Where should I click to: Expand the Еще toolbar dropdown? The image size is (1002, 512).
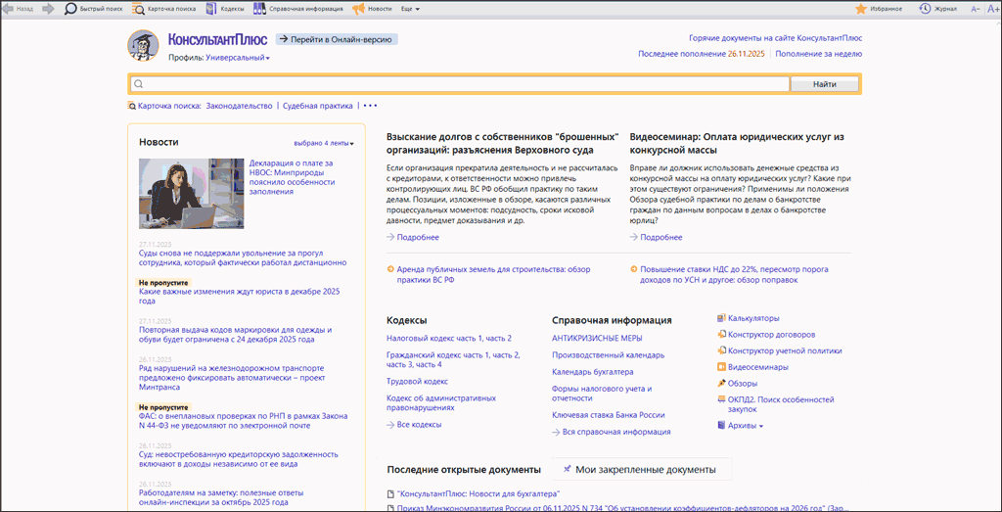pyautogui.click(x=411, y=8)
